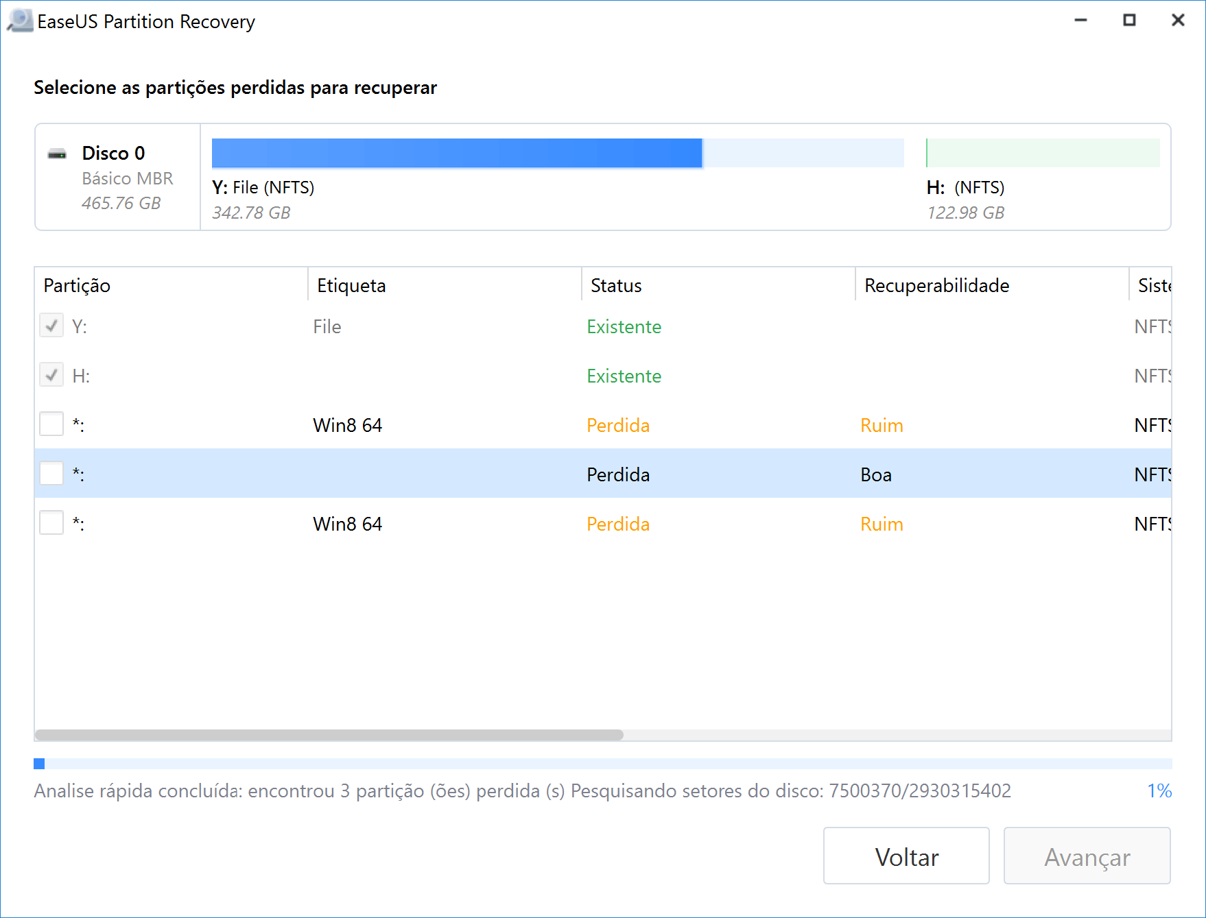This screenshot has width=1206, height=918.
Task: Click Win8 64 label in the last row
Action: click(x=347, y=524)
